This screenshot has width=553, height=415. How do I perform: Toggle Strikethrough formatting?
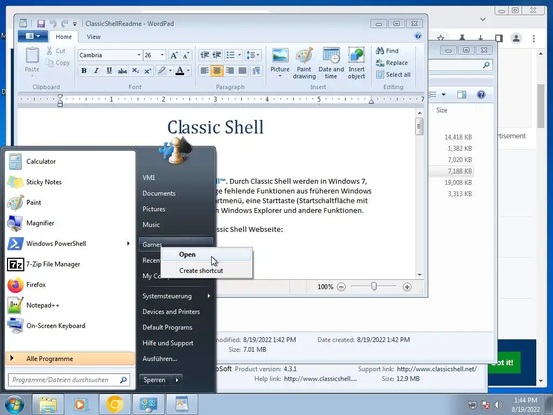pyautogui.click(x=123, y=71)
